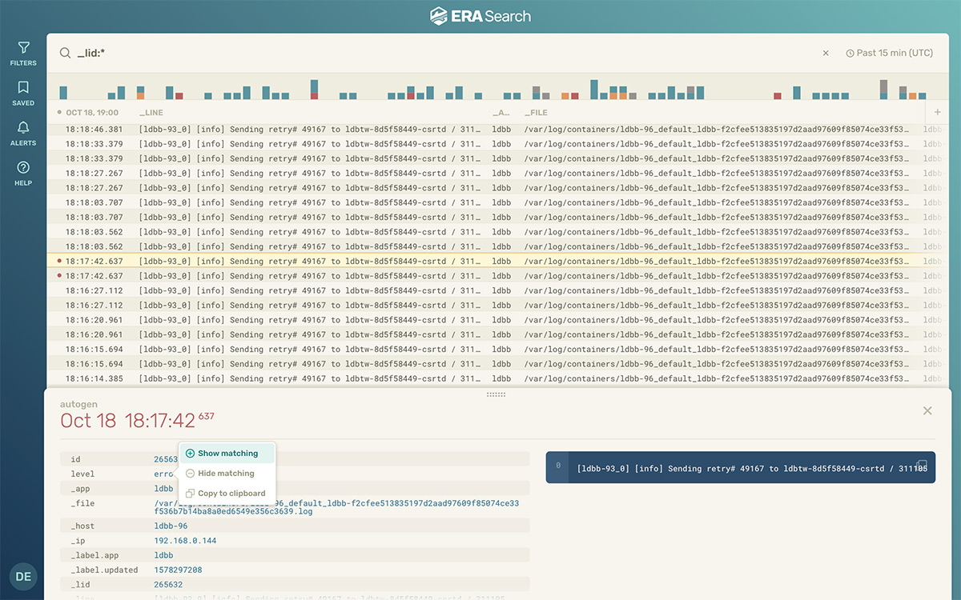Screen dimensions: 961x600
Task: Click the level field name
Action: [x=82, y=474]
